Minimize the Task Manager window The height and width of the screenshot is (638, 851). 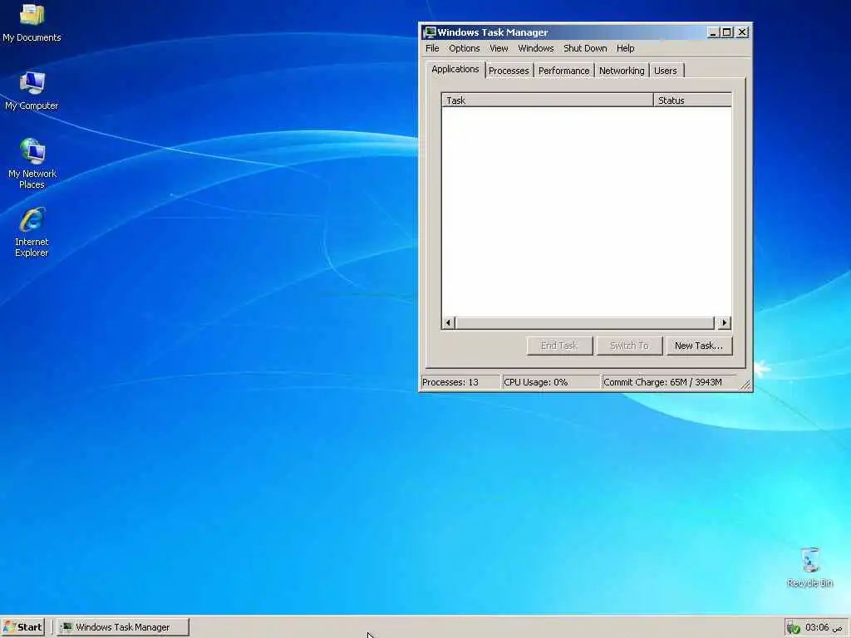713,32
